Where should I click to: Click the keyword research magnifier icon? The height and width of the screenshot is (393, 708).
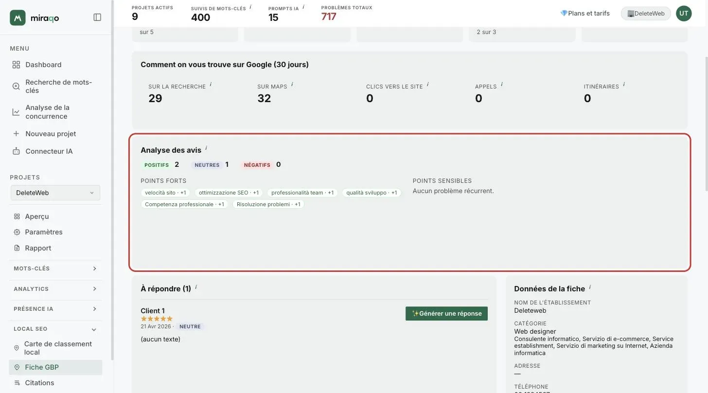click(x=17, y=87)
